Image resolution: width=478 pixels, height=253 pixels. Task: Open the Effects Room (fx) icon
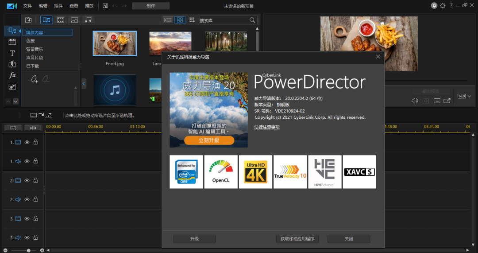12,75
